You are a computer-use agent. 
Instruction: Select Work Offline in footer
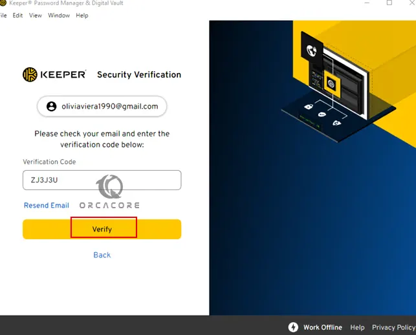tap(323, 327)
